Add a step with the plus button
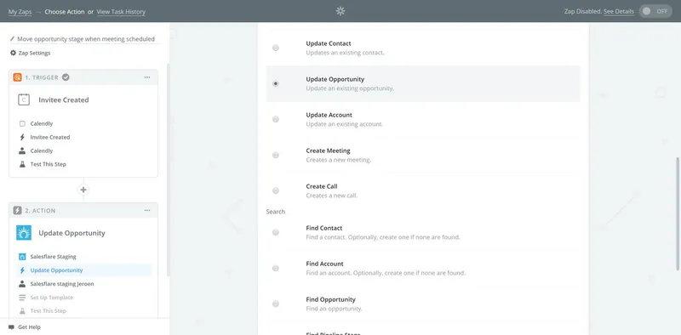This screenshot has height=335, width=681. (83, 190)
